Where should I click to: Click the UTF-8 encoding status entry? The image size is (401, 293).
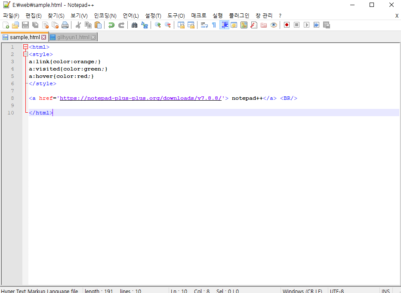click(x=337, y=291)
